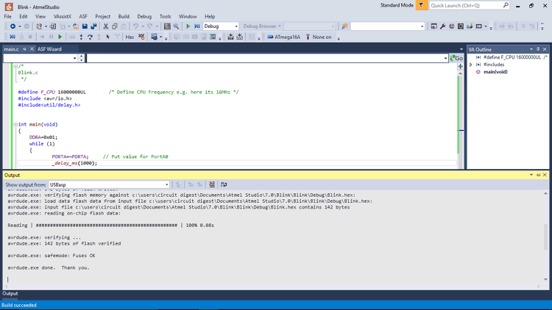The image size is (552, 310).
Task: Click the Clear All output icon
Action: coord(212,184)
